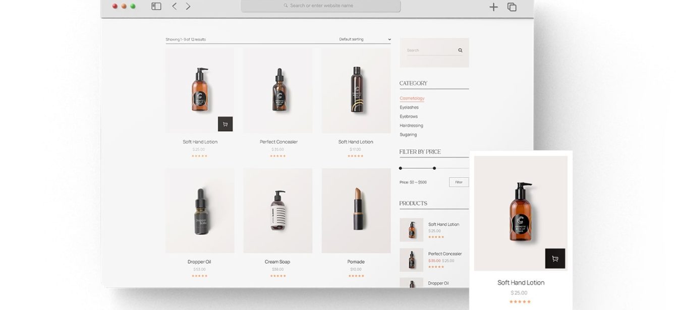Open the Pomade lipstick product image
Viewport: 676px width, 310px height.
[x=356, y=211]
